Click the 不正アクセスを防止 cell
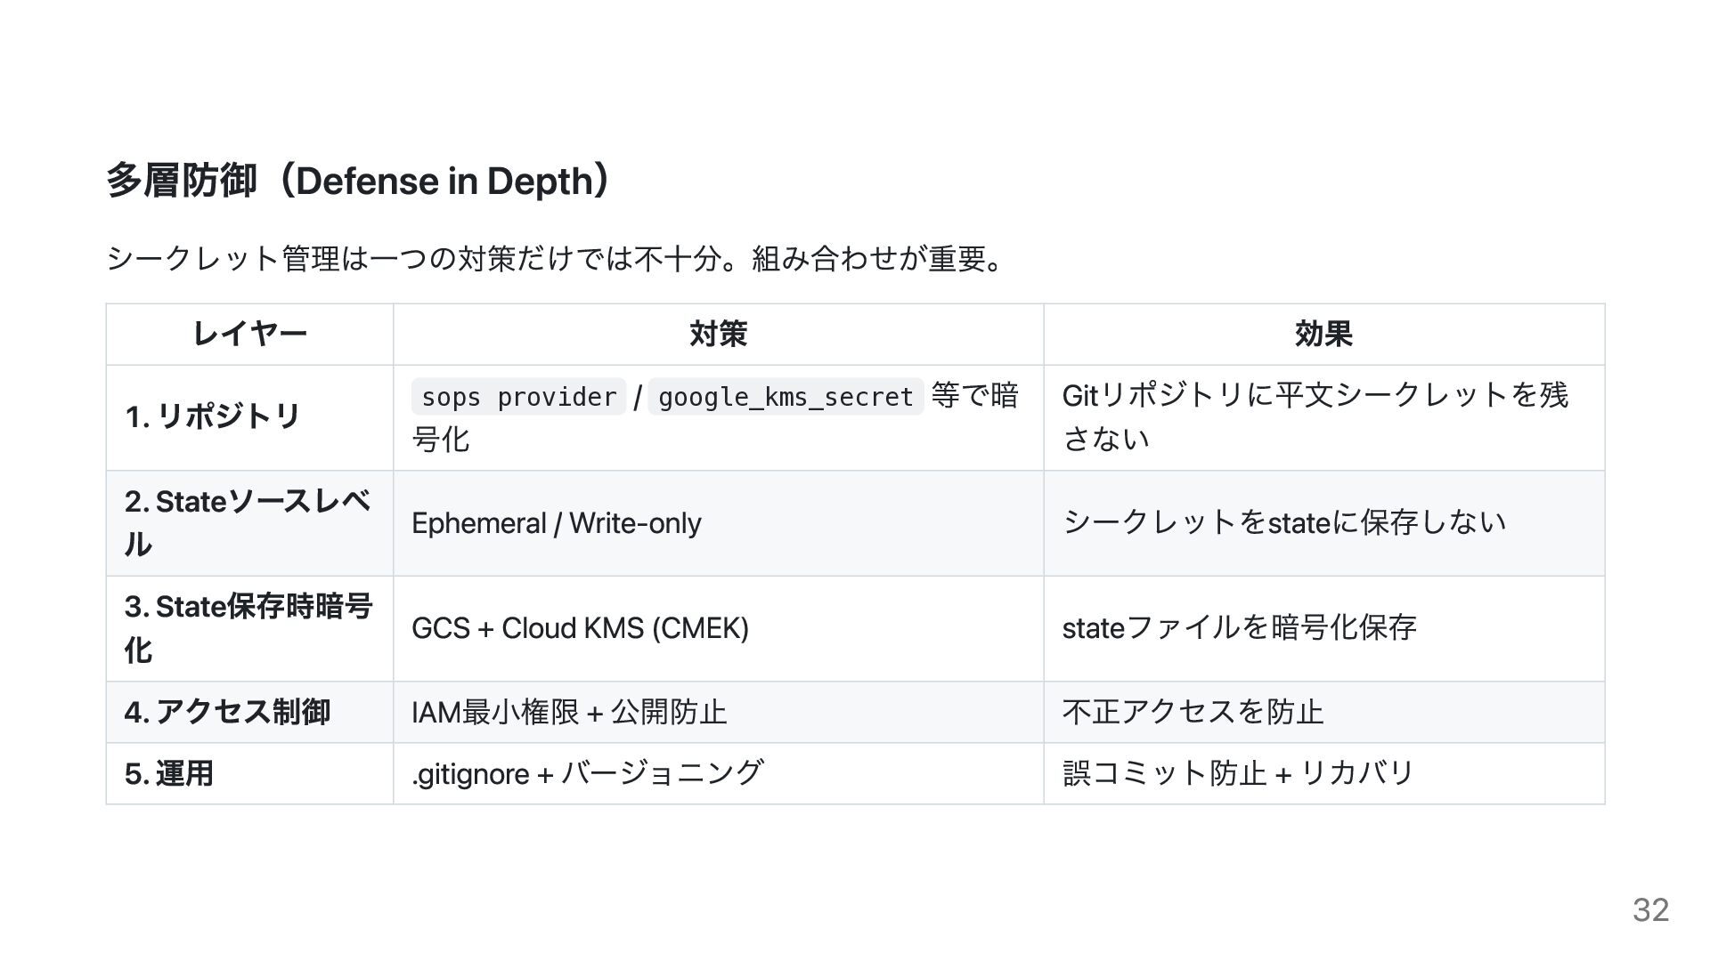The height and width of the screenshot is (961, 1710). pyautogui.click(x=1193, y=712)
